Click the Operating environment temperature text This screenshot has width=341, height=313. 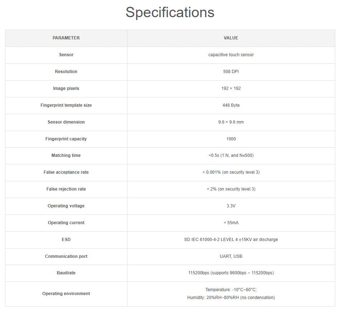pos(231,290)
